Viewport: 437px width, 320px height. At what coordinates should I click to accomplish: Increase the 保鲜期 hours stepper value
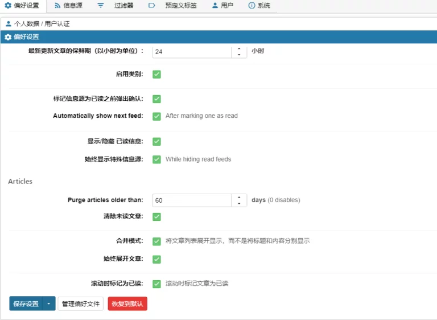(239, 48)
